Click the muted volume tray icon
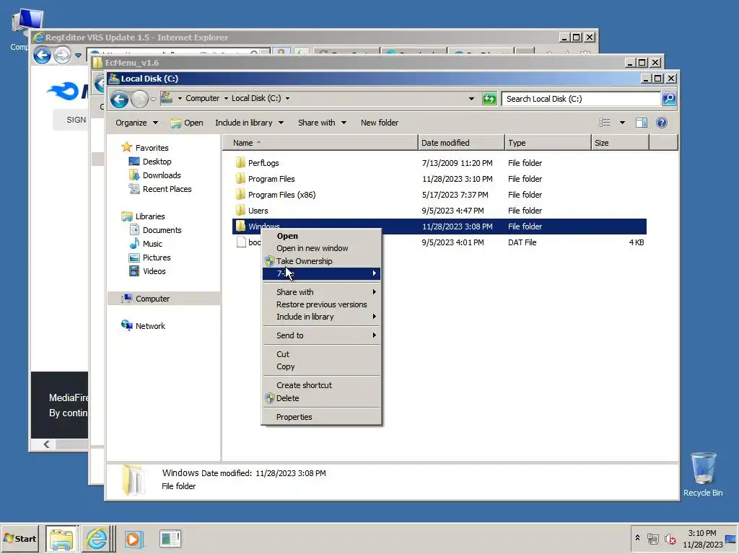Screen dimensions: 739x554 point(670,538)
